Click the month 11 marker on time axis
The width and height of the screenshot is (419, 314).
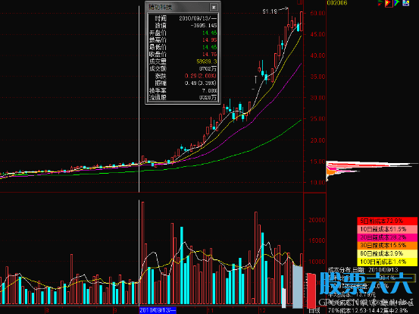(x=211, y=311)
